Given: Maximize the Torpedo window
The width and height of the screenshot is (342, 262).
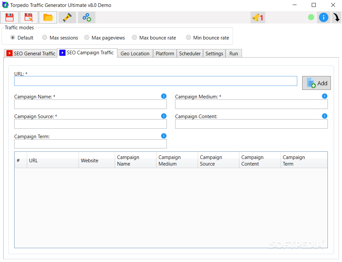Looking at the screenshot, I should tap(314, 5).
